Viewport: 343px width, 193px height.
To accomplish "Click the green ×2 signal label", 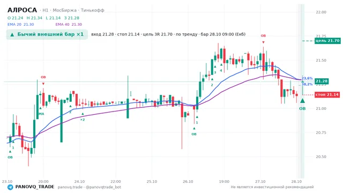I will point(83,120).
